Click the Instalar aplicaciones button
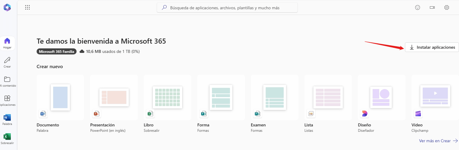The image size is (459, 150). (x=432, y=47)
